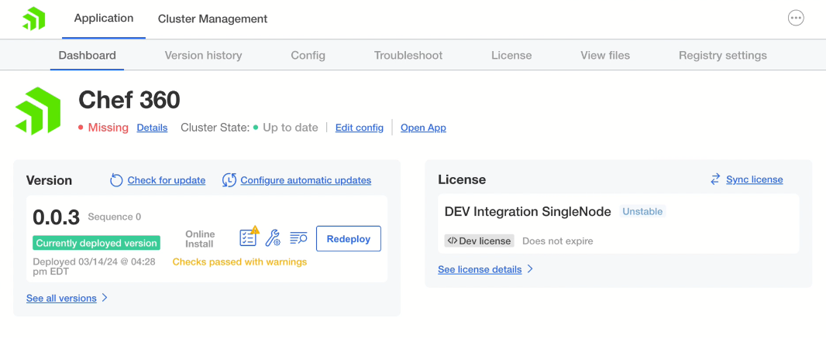This screenshot has width=826, height=338.
Task: Open the Version history tab
Action: 203,55
